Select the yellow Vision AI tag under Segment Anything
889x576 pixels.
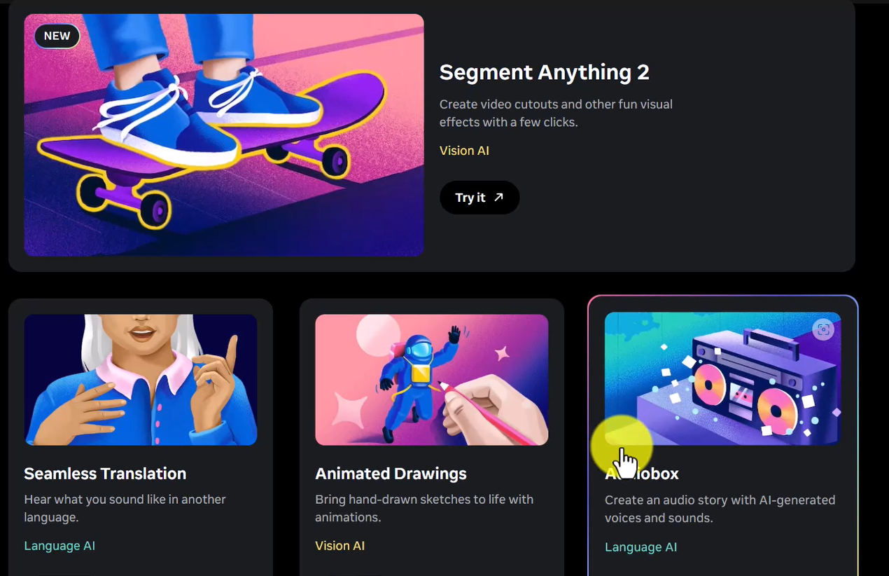click(x=464, y=151)
